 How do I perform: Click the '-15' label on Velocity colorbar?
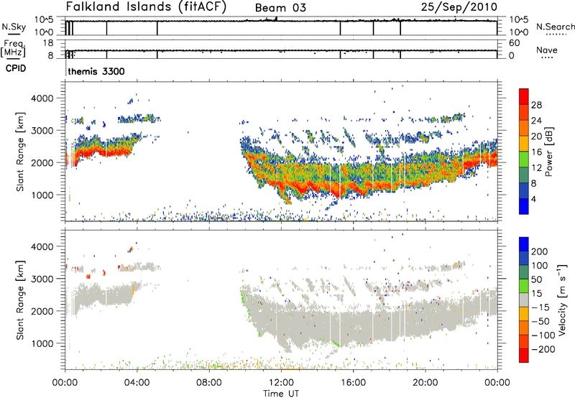tap(540, 307)
